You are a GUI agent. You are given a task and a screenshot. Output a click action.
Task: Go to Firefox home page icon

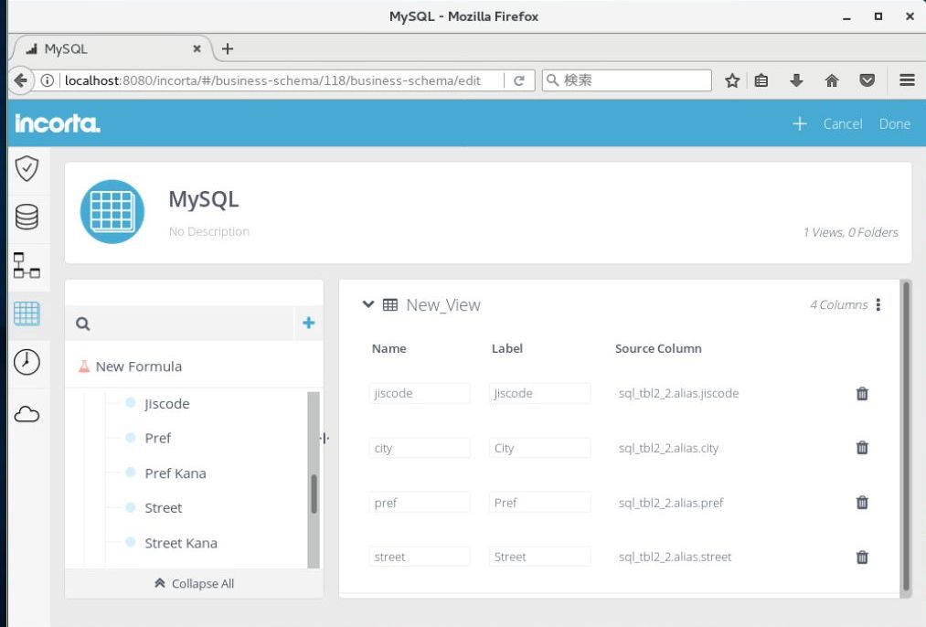[832, 80]
